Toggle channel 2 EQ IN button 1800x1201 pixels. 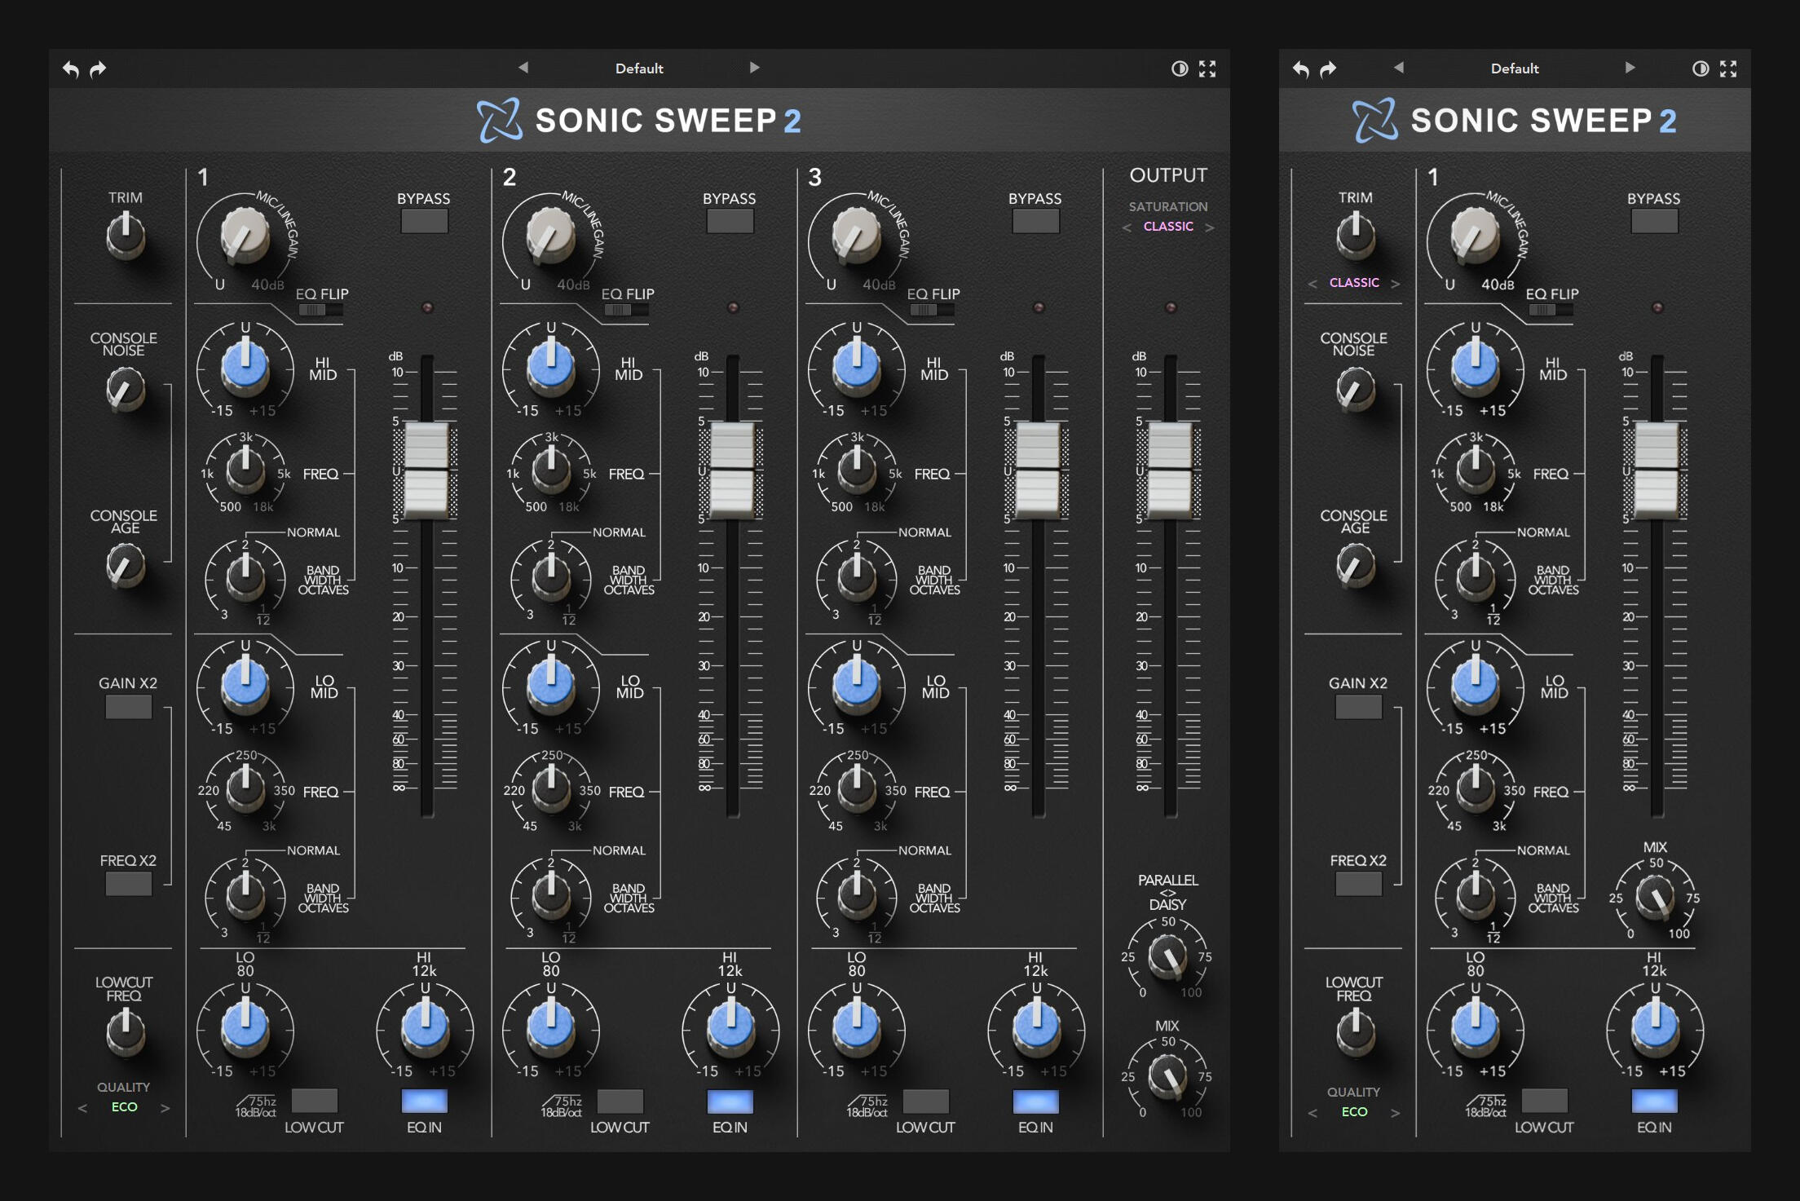(x=730, y=1101)
